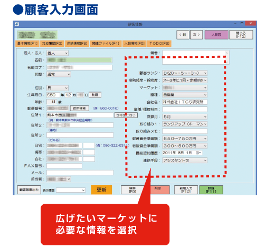Open the purple 人脈図 button
The width and height of the screenshot is (275, 249).
216,35
